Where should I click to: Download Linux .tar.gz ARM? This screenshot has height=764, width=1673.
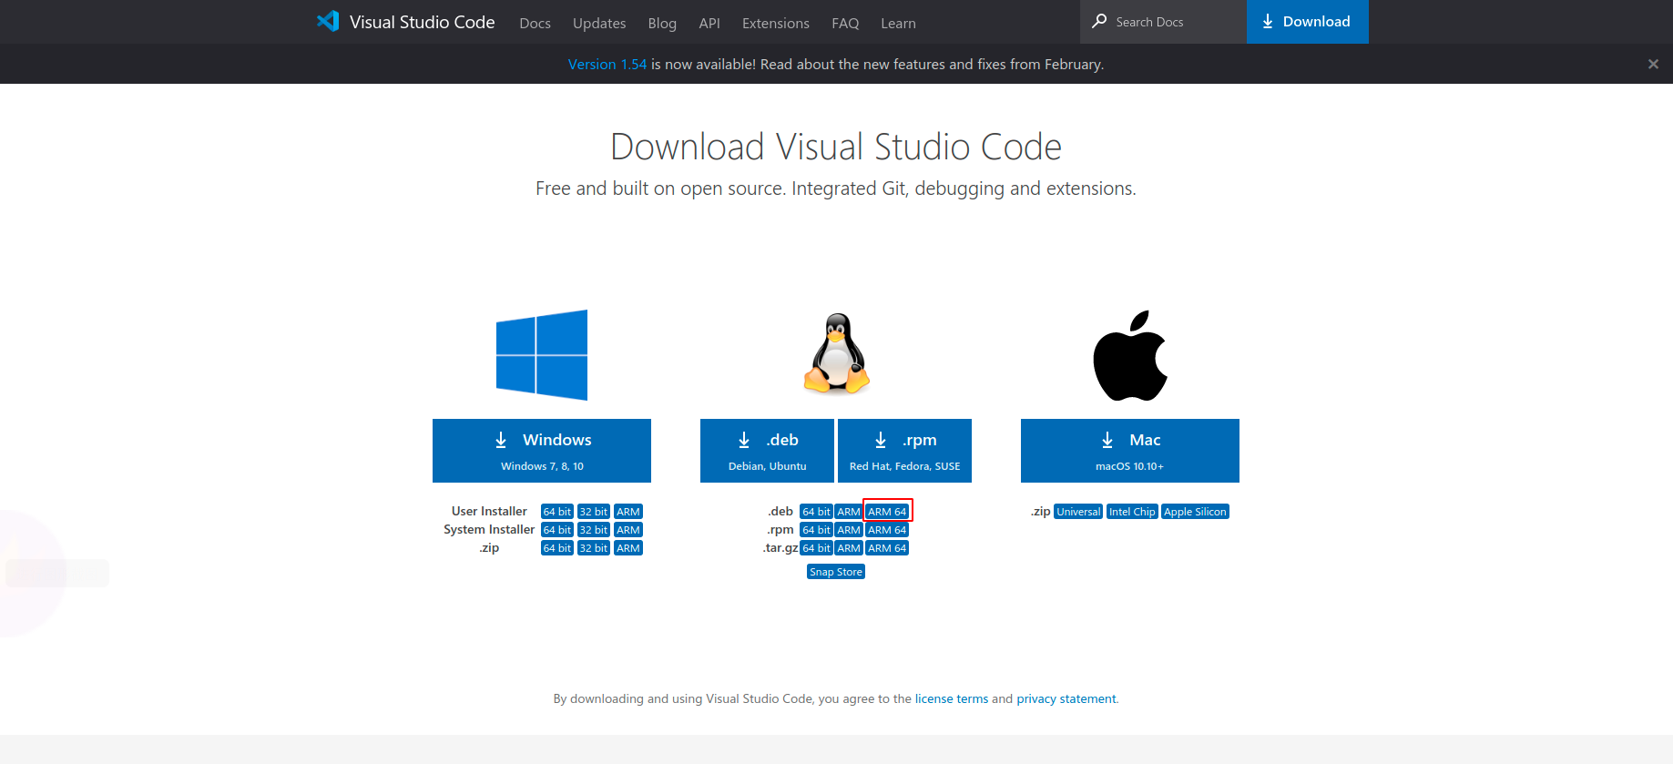tap(849, 548)
